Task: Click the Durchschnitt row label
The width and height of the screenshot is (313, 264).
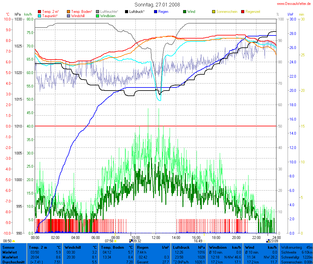Action: point(14,262)
